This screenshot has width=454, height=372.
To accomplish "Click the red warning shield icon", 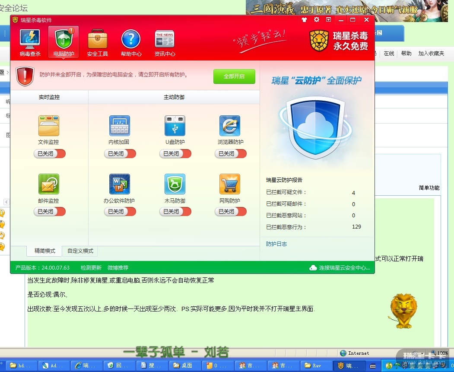I will (x=25, y=76).
